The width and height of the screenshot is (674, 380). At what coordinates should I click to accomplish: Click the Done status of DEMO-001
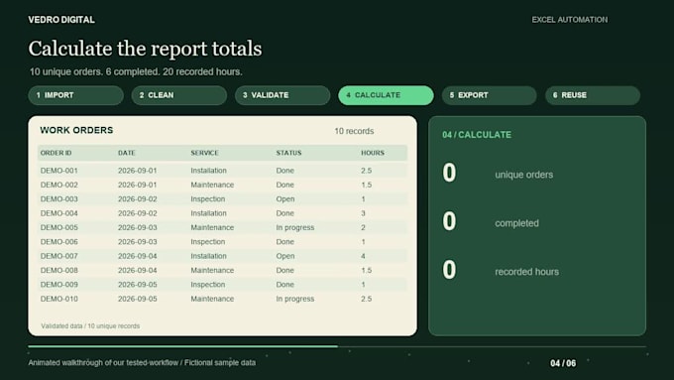285,171
